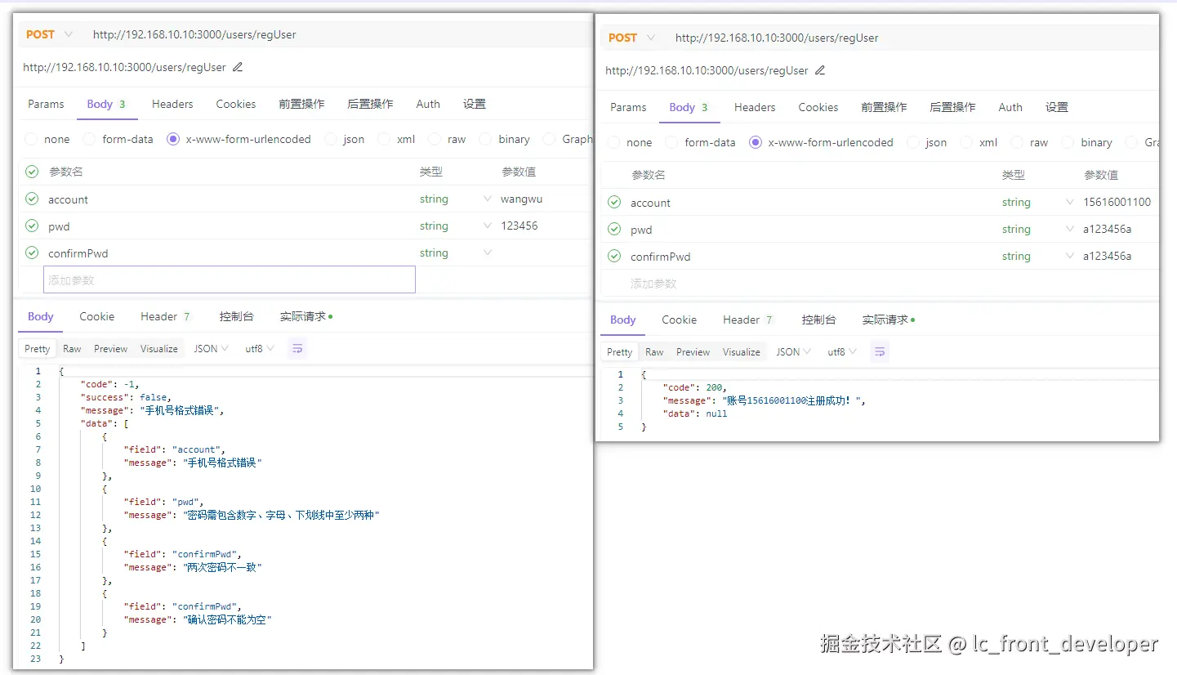
Task: Open the 实际请求 tab in right window
Action: tap(888, 320)
